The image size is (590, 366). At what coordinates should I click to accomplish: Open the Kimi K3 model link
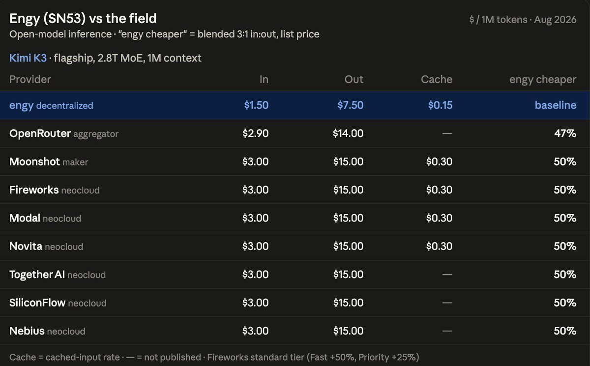[x=28, y=58]
